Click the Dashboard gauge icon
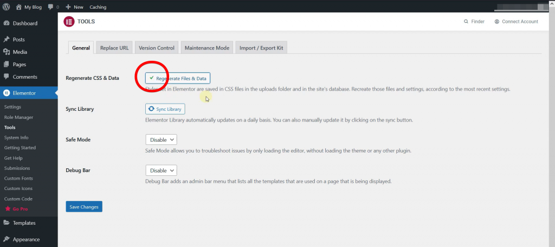555x247 pixels. pyautogui.click(x=7, y=23)
